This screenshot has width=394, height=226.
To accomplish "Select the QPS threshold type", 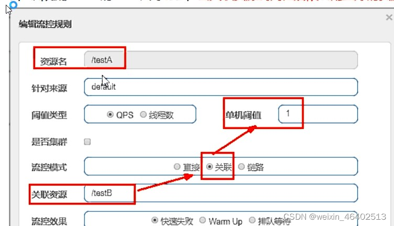I will tap(110, 115).
